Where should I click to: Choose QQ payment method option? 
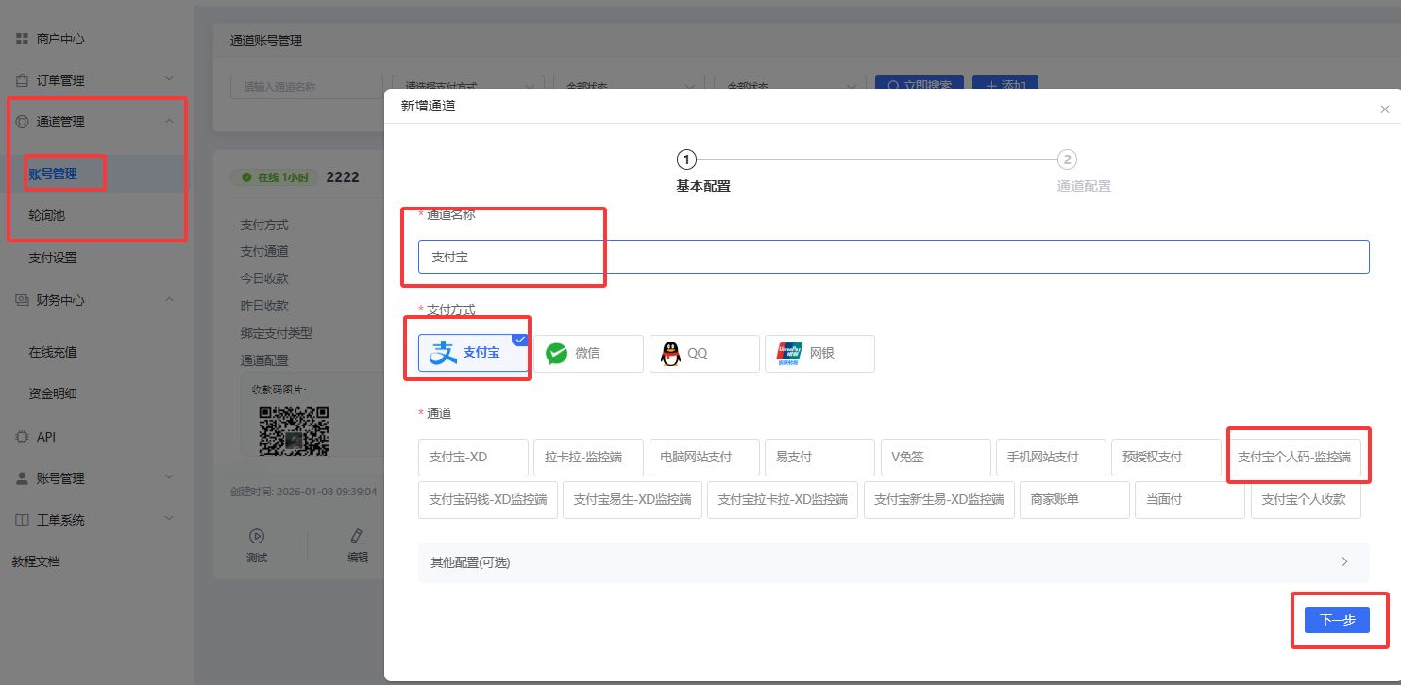point(703,353)
